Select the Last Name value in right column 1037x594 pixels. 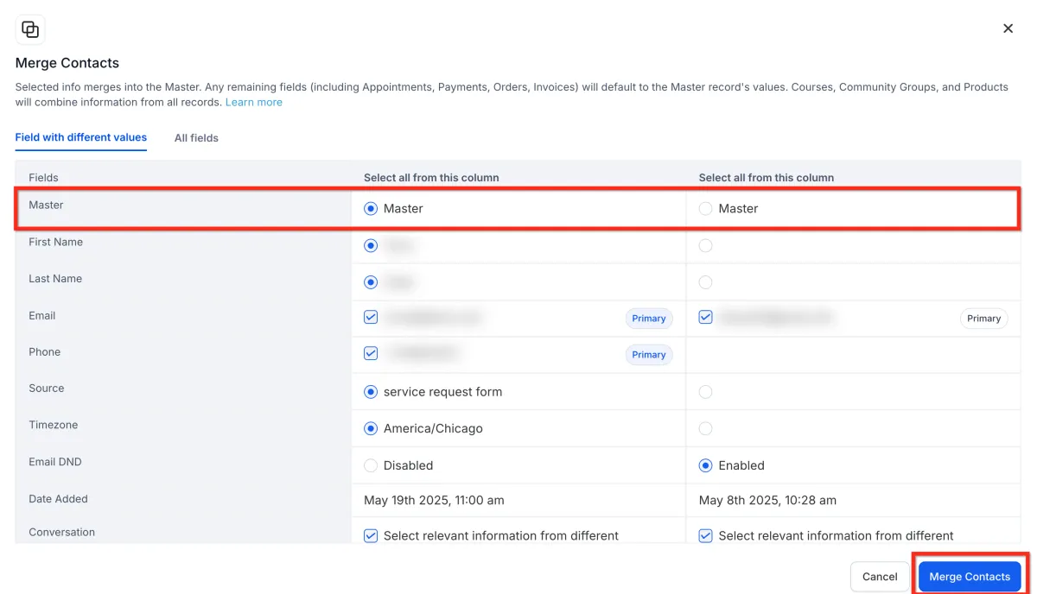point(705,282)
